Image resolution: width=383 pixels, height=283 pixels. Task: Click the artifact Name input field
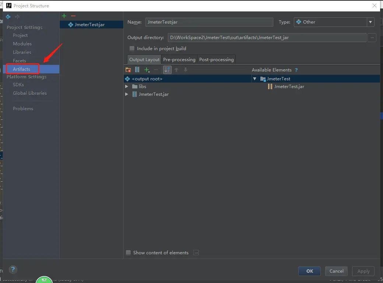[x=209, y=22]
